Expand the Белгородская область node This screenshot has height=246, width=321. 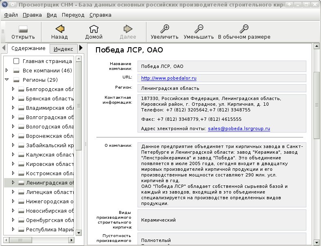point(13,89)
